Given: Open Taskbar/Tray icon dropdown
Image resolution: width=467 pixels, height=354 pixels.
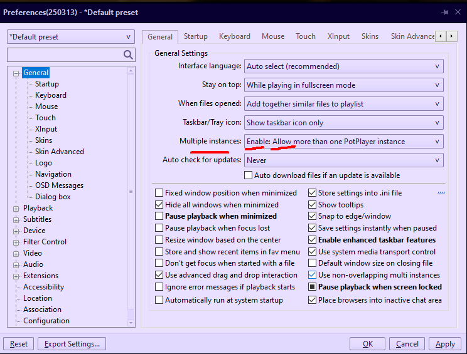Looking at the screenshot, I should [x=344, y=122].
